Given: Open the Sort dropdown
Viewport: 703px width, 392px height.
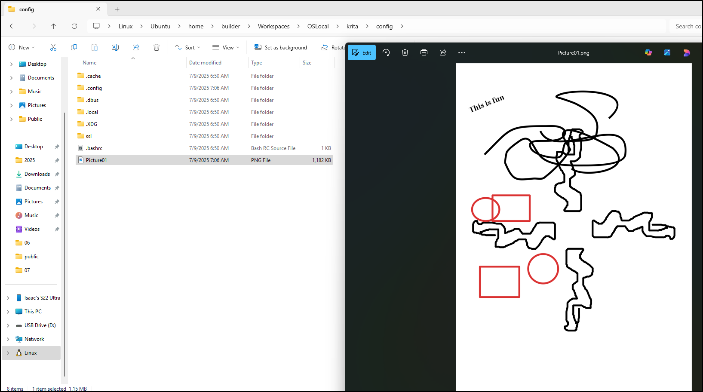Looking at the screenshot, I should [187, 47].
